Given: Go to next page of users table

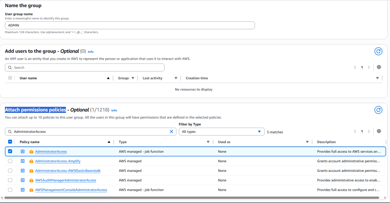Looking at the screenshot, I should (369, 67).
